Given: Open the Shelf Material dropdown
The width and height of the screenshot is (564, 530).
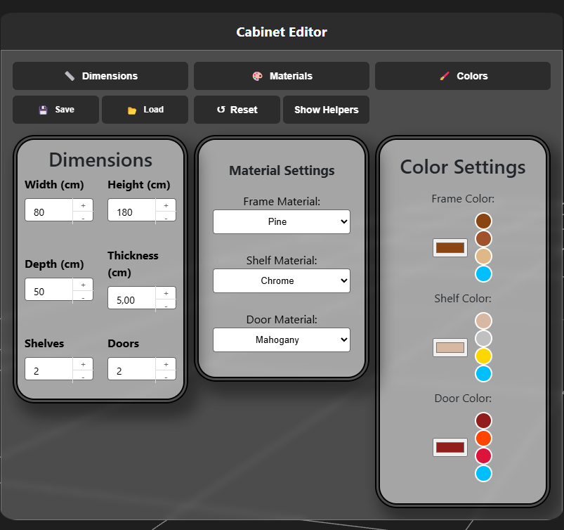Looking at the screenshot, I should click(x=282, y=281).
